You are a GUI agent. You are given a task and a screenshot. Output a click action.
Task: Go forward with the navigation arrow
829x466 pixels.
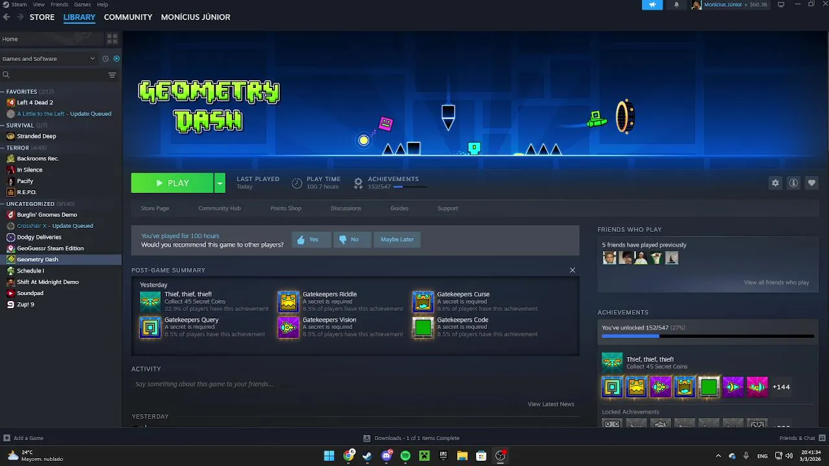pos(20,17)
